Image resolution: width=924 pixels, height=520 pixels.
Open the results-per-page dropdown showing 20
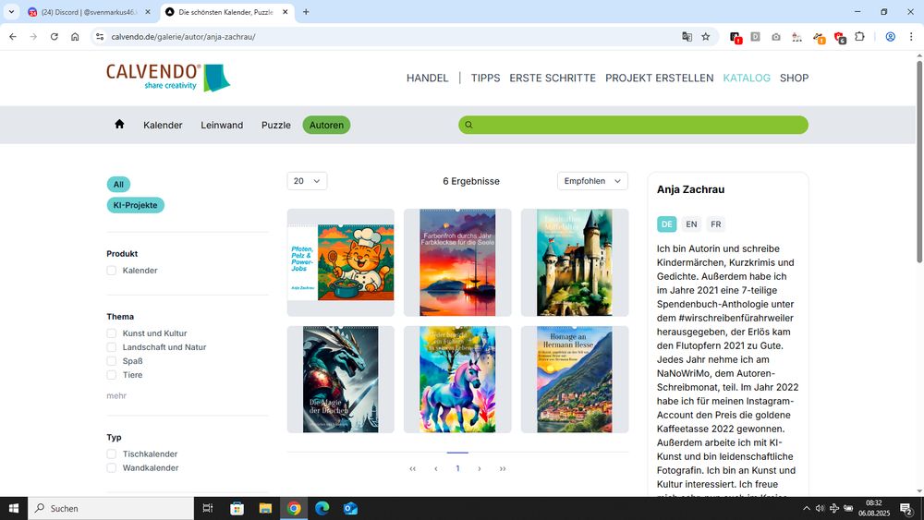[307, 181]
